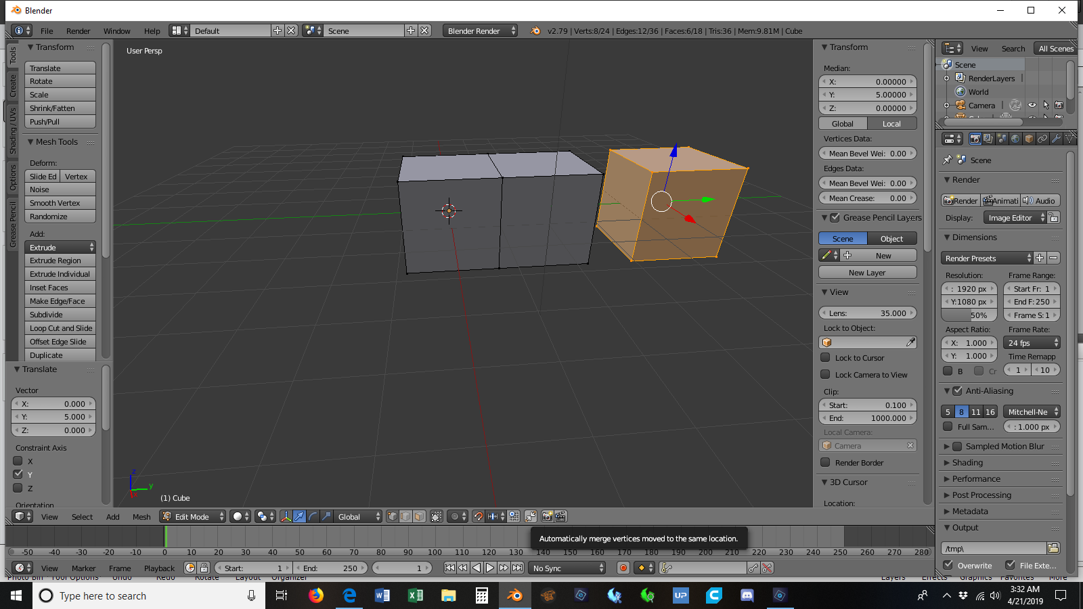The width and height of the screenshot is (1083, 609).
Task: Switch to vertex select mode icon
Action: (392, 516)
